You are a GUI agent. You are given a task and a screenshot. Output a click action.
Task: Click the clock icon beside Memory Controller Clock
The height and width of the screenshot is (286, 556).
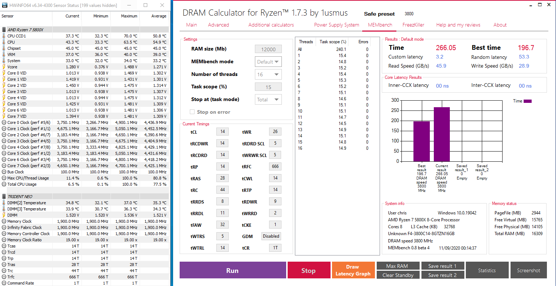pyautogui.click(x=4, y=234)
